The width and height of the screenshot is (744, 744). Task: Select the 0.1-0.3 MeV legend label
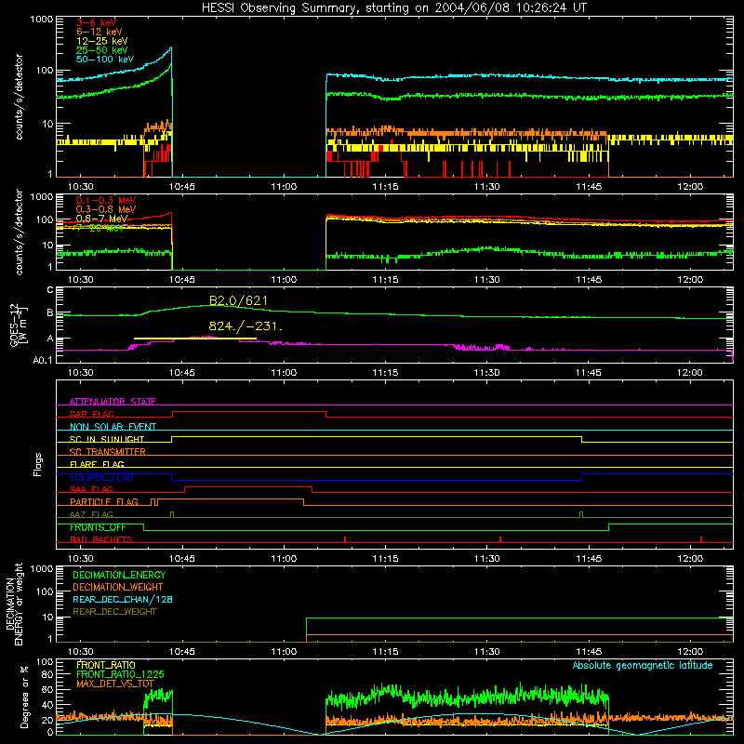click(x=106, y=200)
